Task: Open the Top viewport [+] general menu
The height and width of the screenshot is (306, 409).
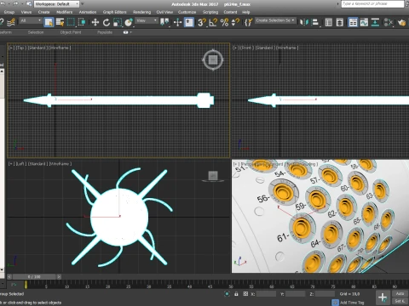Action: click(11, 48)
